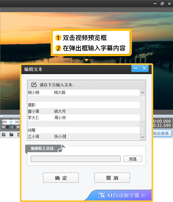The height and width of the screenshot is (202, 173).
Task: Minimize the main application window
Action: pos(155,3)
